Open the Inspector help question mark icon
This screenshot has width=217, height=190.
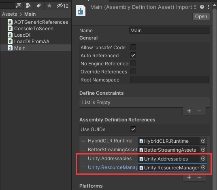pos(202,7)
